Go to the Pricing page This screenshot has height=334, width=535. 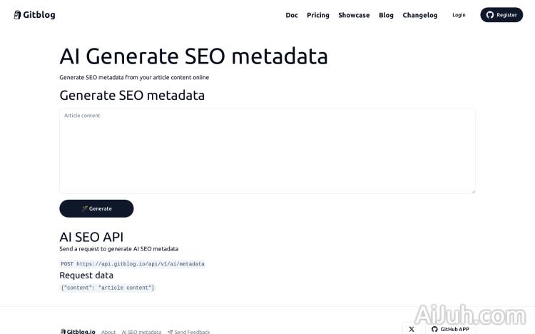pos(318,15)
